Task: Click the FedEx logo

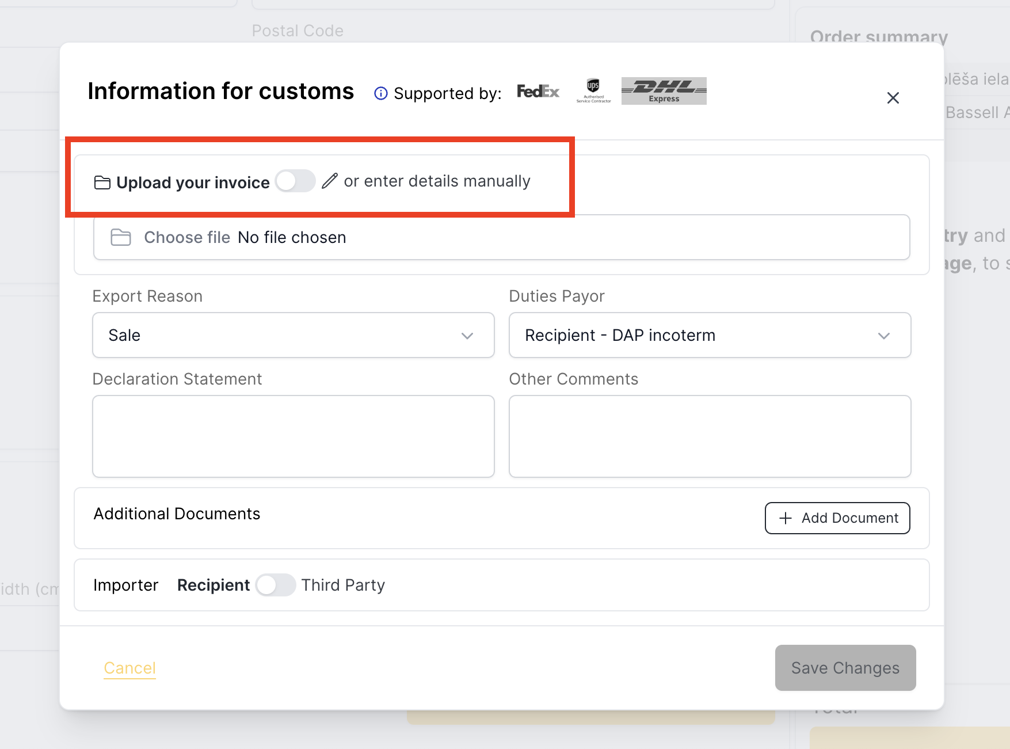Action: pyautogui.click(x=538, y=92)
